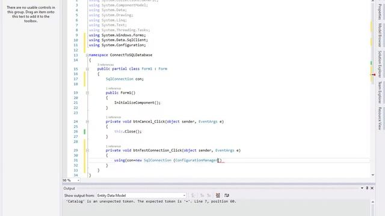
Task: Open Output window position dropdown arrow
Action: tap(362, 188)
